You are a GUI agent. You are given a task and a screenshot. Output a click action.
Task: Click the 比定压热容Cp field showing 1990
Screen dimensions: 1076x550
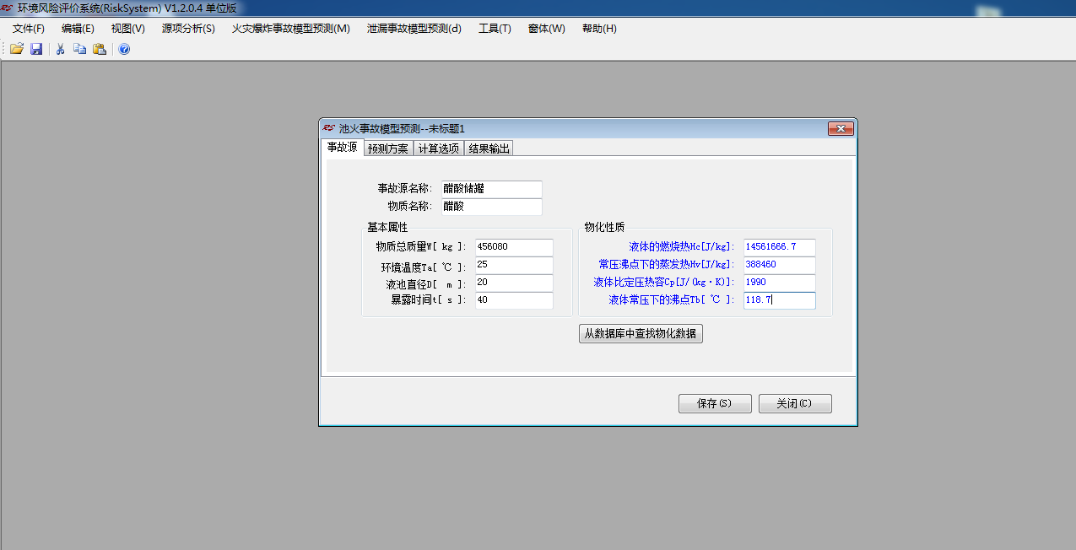pos(780,283)
